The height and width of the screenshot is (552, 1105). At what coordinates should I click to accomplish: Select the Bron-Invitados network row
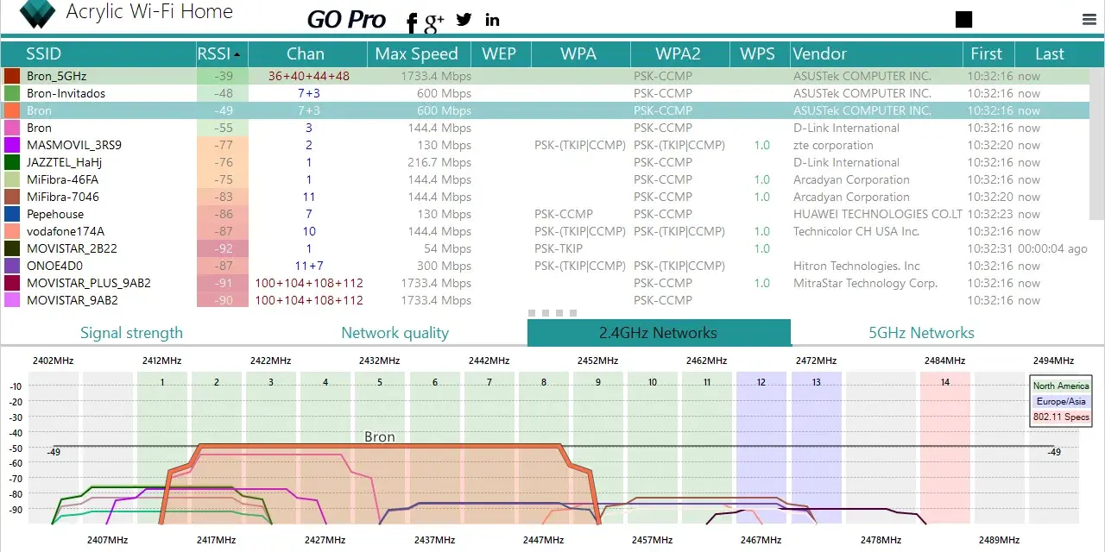546,93
